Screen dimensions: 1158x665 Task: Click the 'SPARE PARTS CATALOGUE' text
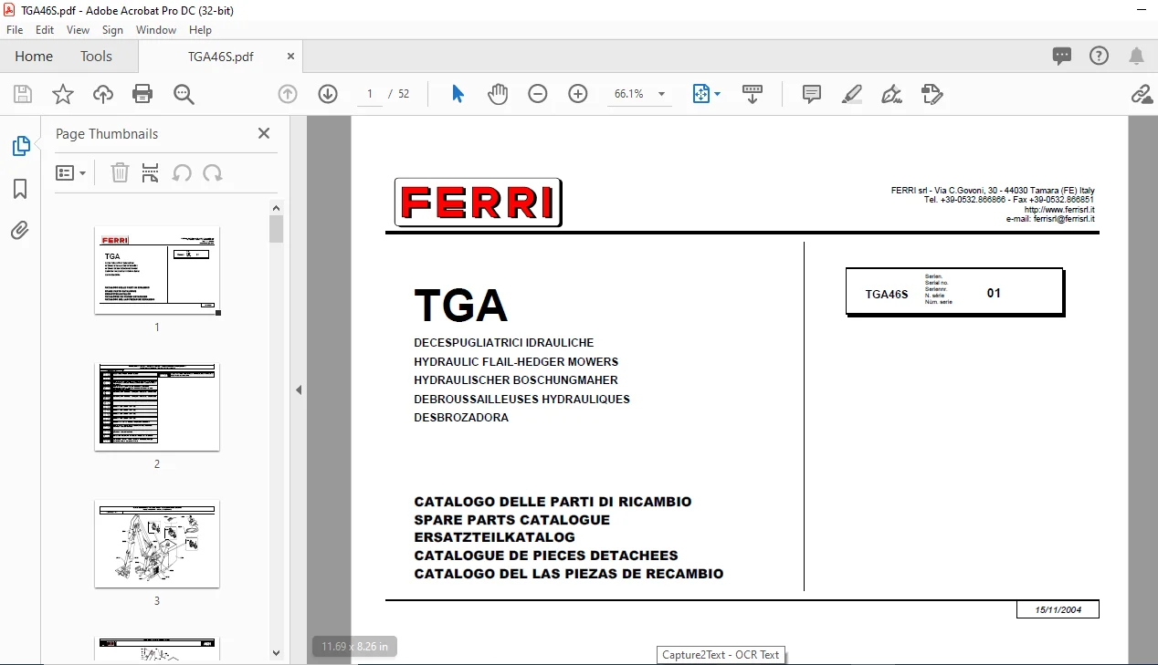tap(511, 520)
